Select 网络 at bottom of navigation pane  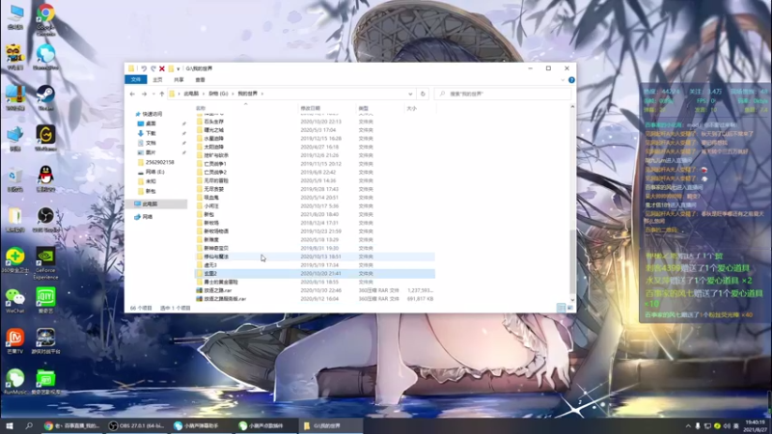click(148, 217)
